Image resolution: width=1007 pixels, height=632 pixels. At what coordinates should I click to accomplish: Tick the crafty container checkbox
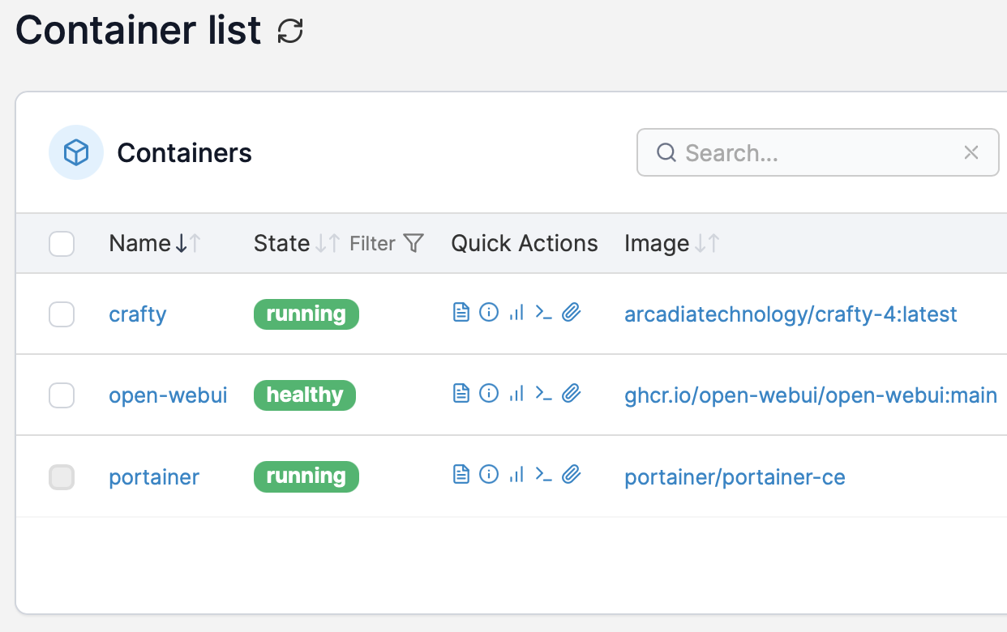[x=62, y=314]
